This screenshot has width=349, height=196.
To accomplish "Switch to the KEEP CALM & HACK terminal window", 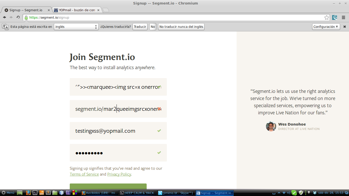I will 138,193.
